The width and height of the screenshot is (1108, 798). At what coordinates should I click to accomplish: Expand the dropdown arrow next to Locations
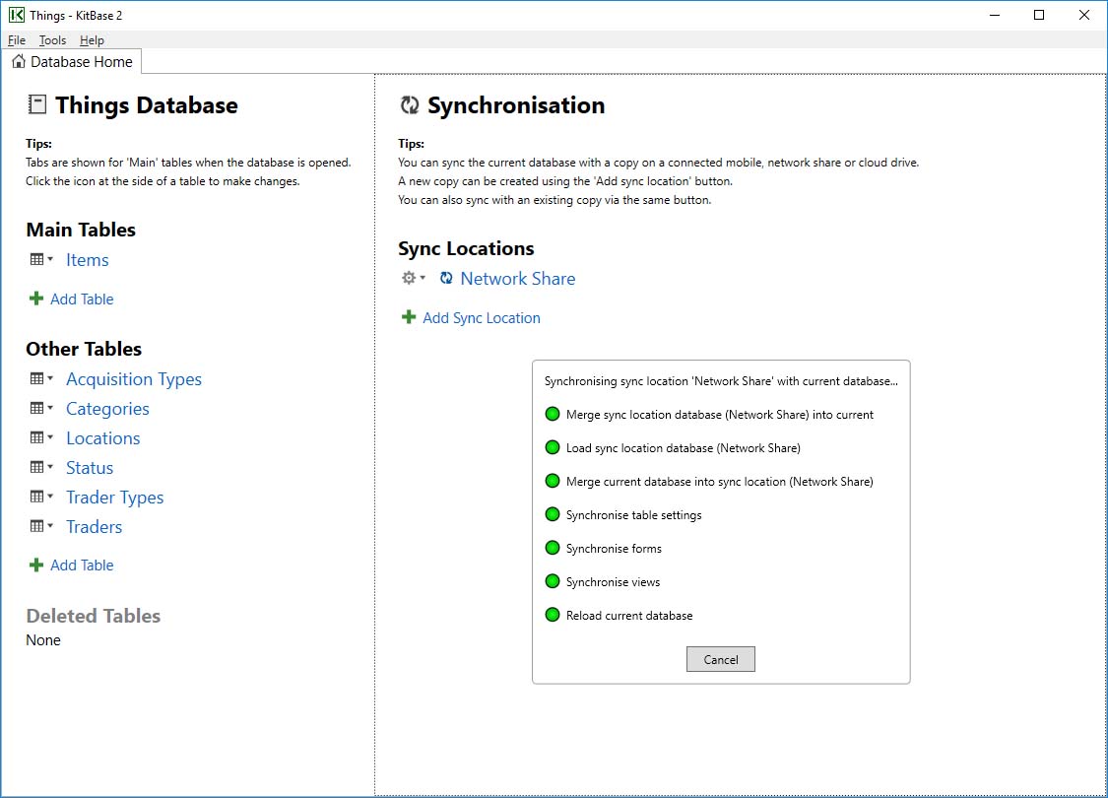50,437
